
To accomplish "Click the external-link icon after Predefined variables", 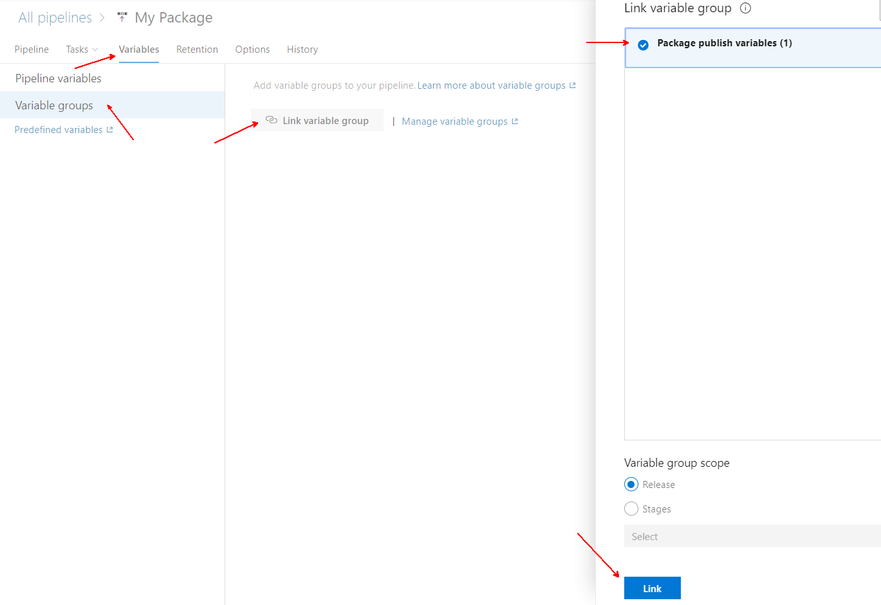I will point(110,129).
